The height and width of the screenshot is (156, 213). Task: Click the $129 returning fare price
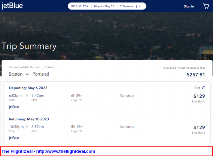tap(199, 128)
